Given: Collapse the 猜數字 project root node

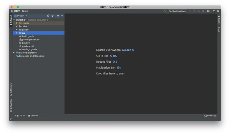Looking at the screenshot, I should point(14,20).
